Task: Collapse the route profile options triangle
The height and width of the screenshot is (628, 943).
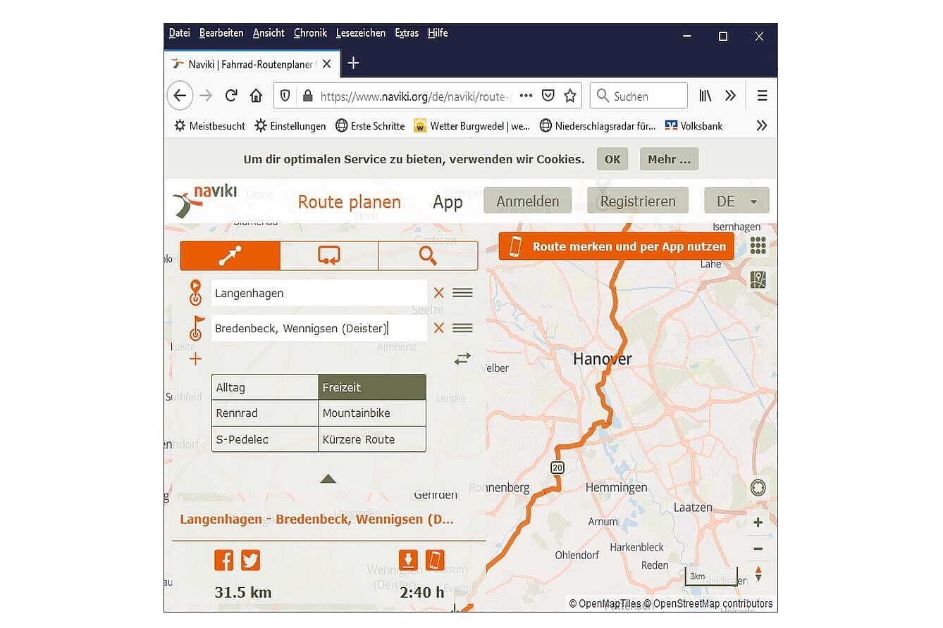Action: click(x=328, y=479)
